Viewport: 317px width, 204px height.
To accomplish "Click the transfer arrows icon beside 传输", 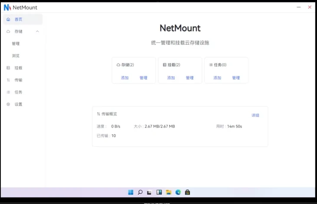I will click(x=8, y=80).
